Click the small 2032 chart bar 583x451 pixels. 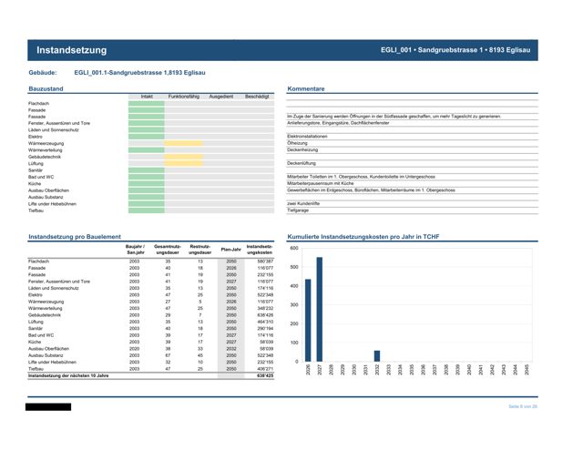[376, 356]
